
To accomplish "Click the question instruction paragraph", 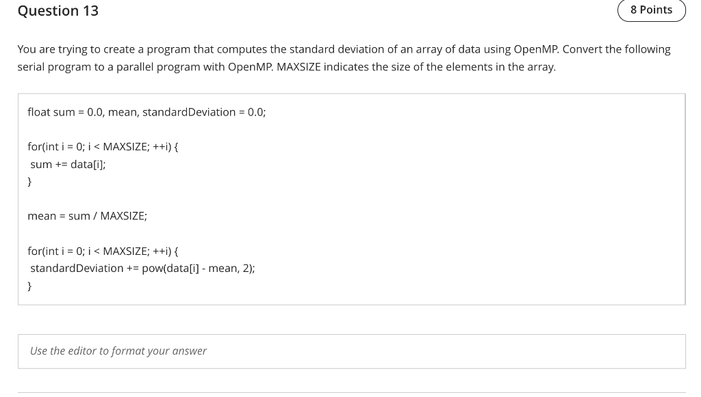I will point(342,58).
